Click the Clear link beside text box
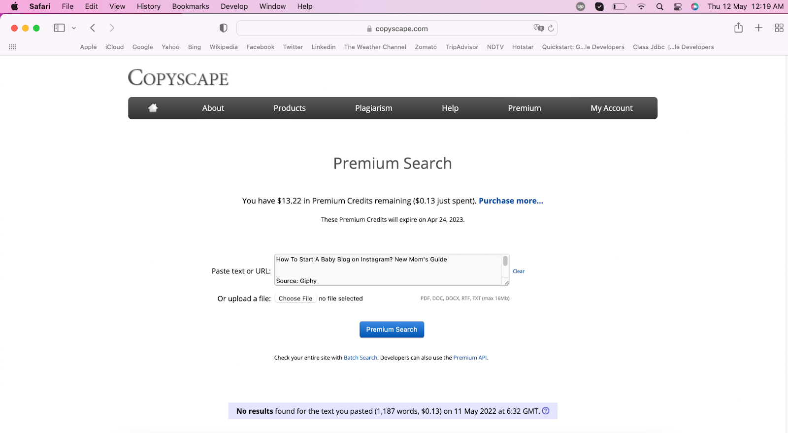 tap(519, 271)
